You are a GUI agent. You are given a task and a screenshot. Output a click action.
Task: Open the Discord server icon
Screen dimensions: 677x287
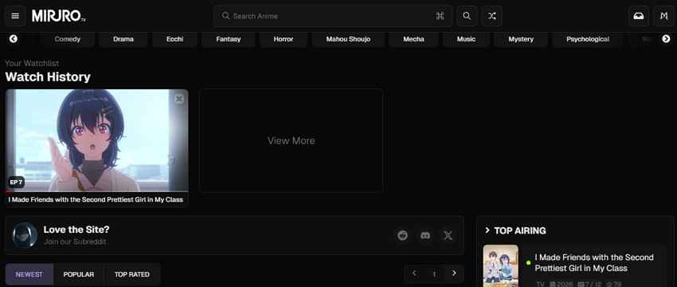[x=425, y=235]
